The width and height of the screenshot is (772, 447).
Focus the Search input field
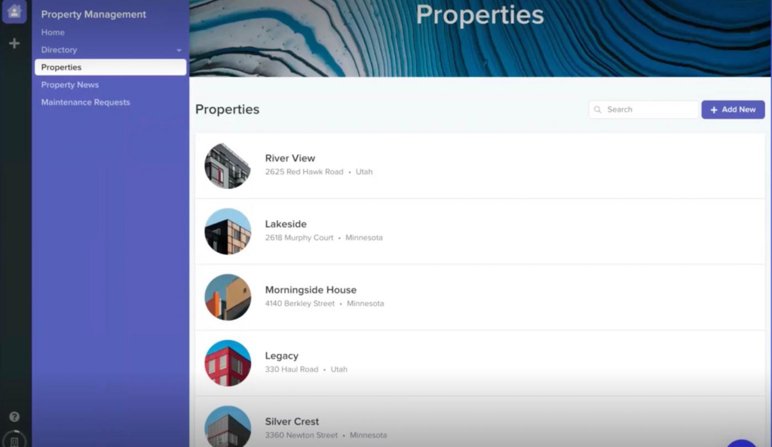click(644, 110)
